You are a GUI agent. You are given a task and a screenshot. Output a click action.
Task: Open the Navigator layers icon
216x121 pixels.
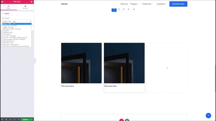[6, 120]
